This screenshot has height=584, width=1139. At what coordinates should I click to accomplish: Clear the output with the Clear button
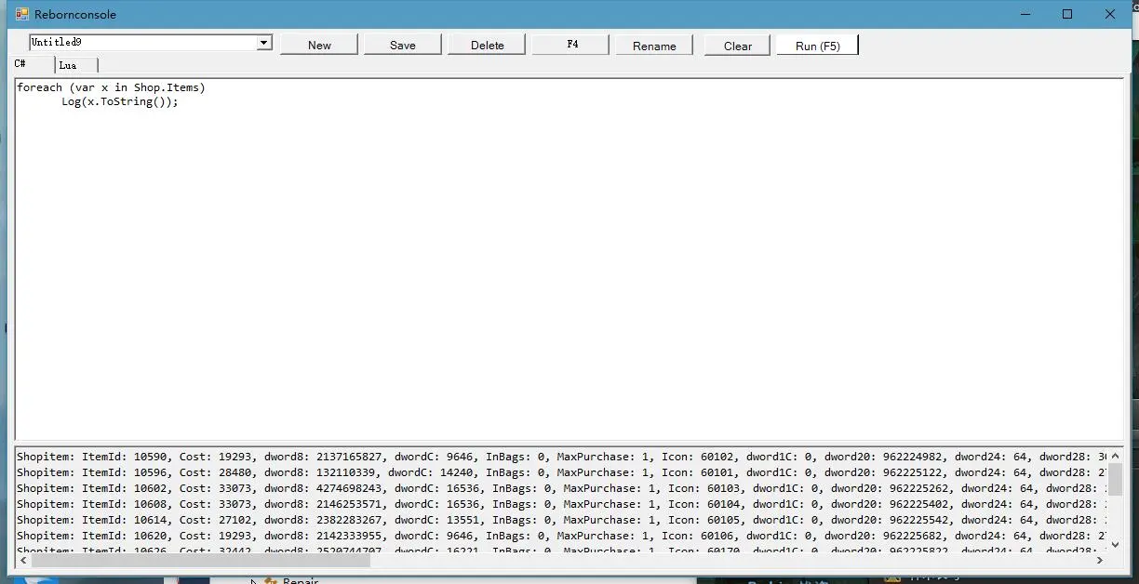click(x=737, y=45)
